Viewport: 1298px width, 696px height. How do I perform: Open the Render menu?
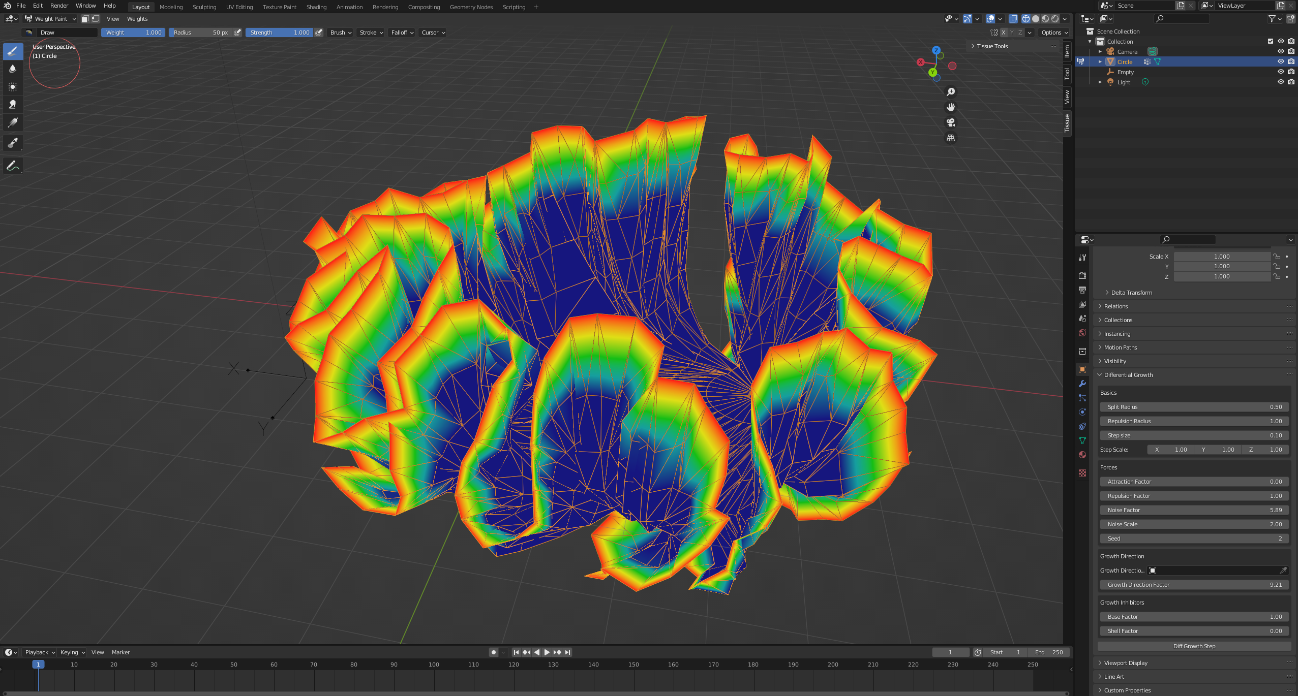59,6
